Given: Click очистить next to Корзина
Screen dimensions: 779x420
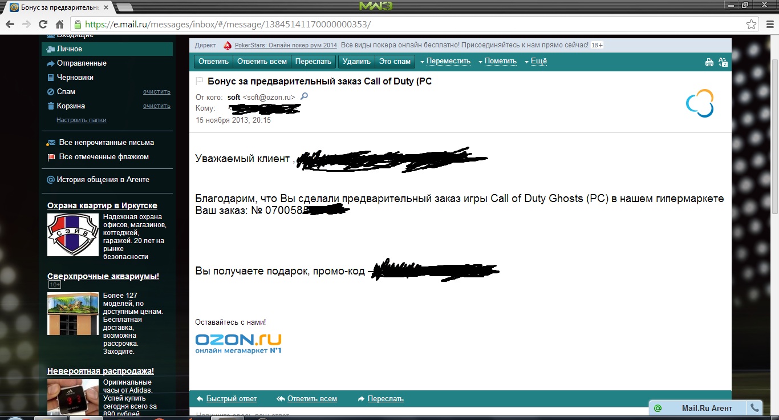Looking at the screenshot, I should [157, 106].
